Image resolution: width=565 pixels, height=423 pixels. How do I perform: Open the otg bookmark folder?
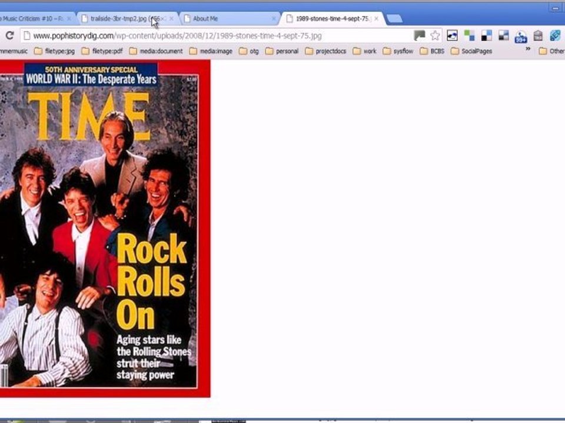(x=249, y=51)
